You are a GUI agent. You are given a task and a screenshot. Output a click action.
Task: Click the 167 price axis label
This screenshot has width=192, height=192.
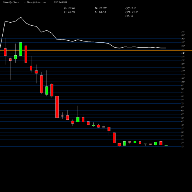[183, 35]
